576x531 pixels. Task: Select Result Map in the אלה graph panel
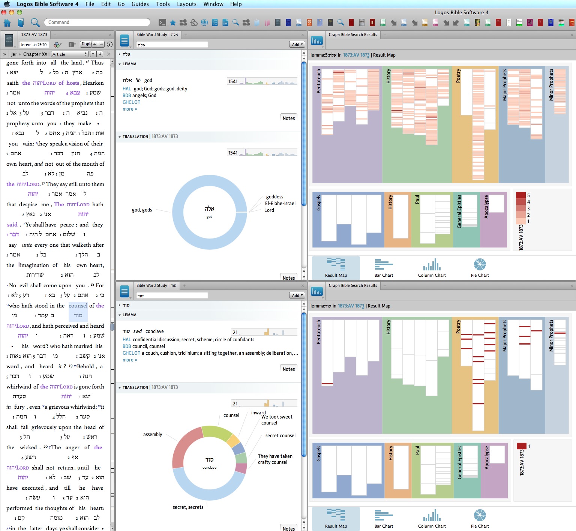pos(336,268)
